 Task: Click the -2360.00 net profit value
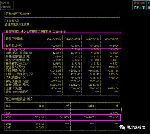coord(113,74)
